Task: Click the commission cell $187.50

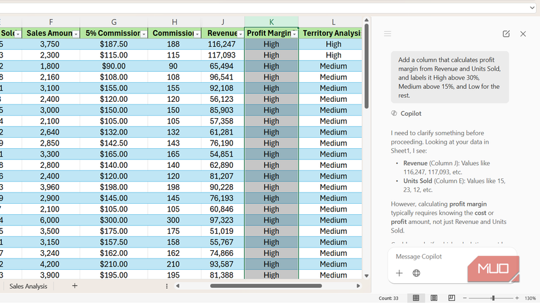Action: pos(114,44)
